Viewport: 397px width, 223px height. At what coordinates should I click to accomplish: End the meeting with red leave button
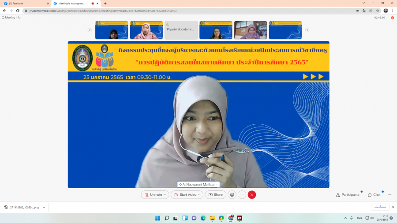[x=252, y=194]
